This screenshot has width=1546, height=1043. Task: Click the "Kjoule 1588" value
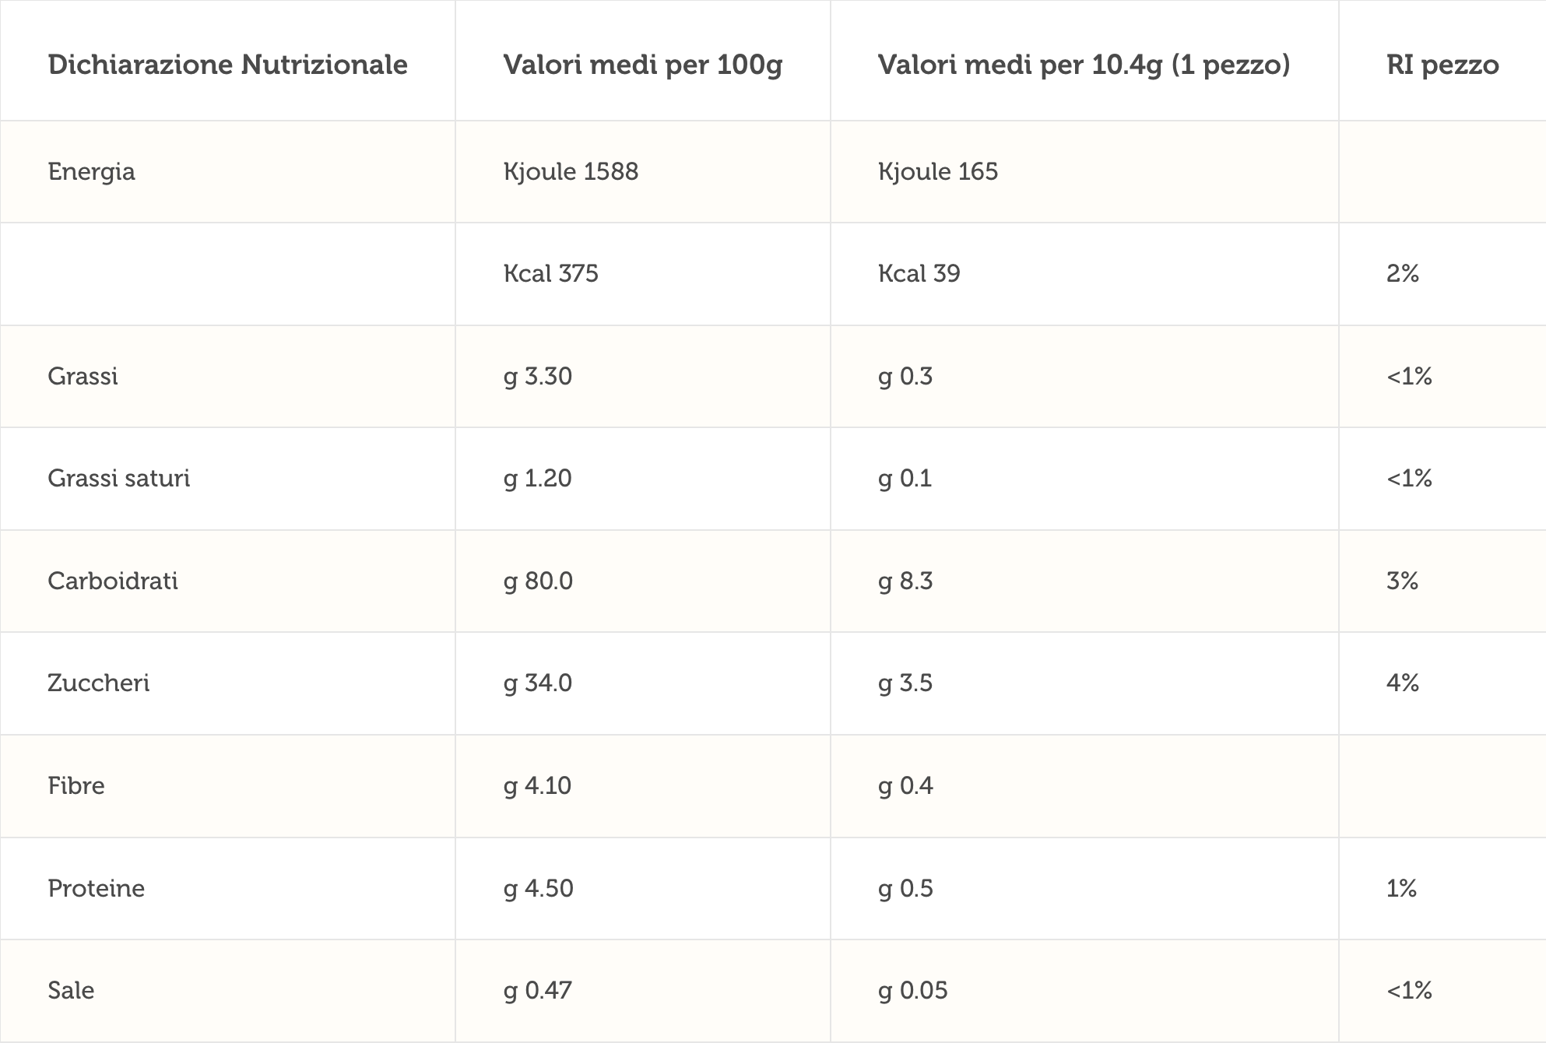(x=571, y=171)
